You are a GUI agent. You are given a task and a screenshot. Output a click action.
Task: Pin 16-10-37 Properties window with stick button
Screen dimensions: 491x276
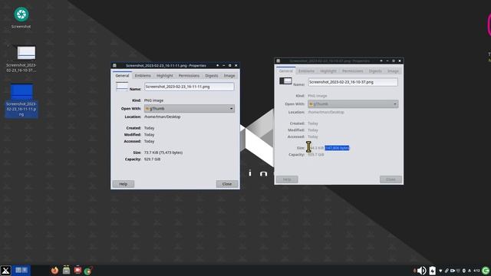coord(381,61)
